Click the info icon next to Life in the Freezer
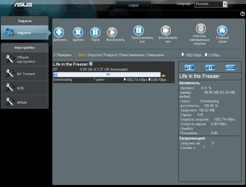This screenshot has height=187, width=246. click(91, 64)
